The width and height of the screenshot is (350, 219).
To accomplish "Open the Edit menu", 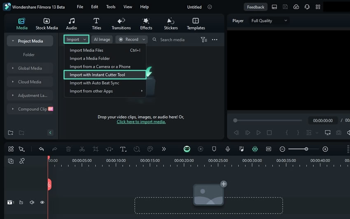I will [x=94, y=7].
